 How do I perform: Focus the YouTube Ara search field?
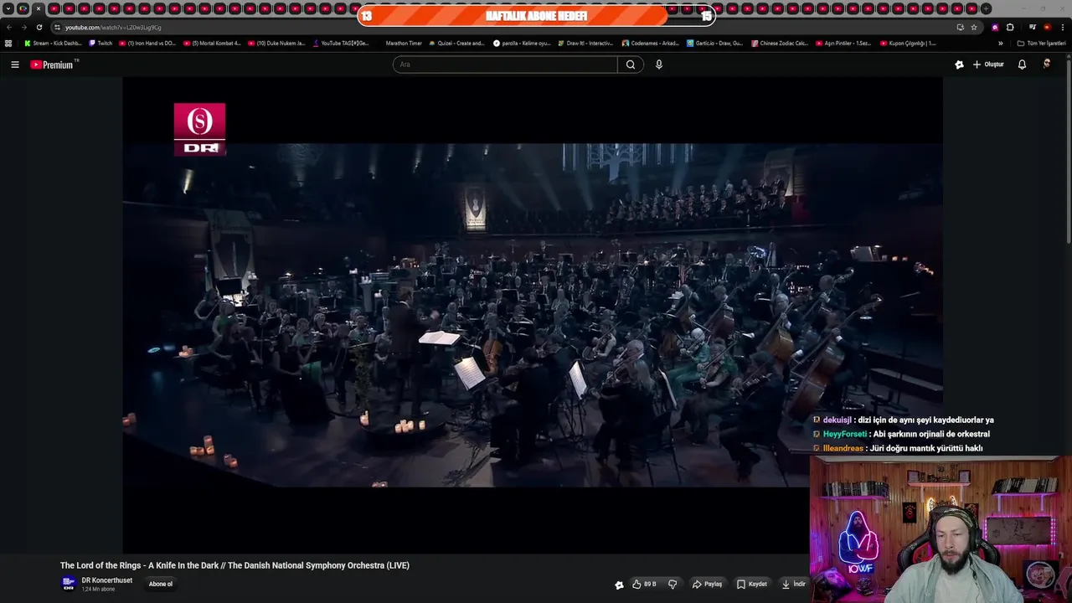tap(505, 64)
